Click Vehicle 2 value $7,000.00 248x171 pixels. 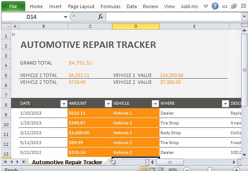pyautogui.click(x=171, y=82)
